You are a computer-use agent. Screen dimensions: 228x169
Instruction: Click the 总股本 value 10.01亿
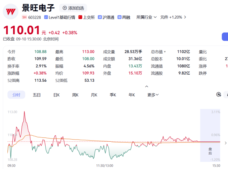[183, 59]
